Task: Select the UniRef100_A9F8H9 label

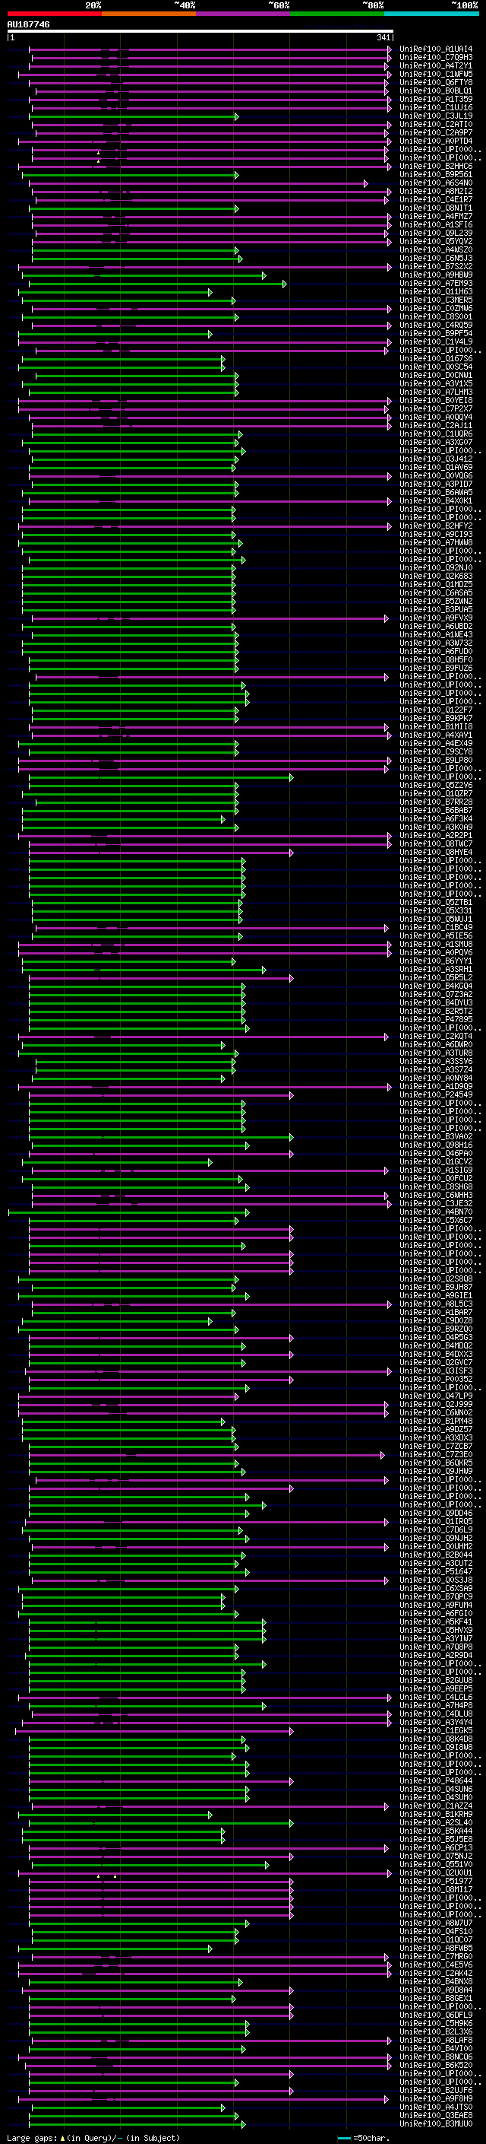Action: pyautogui.click(x=436, y=2098)
